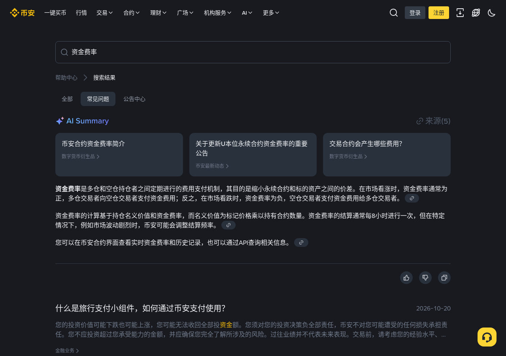Click the 登录 button
The height and width of the screenshot is (356, 506).
click(x=415, y=13)
